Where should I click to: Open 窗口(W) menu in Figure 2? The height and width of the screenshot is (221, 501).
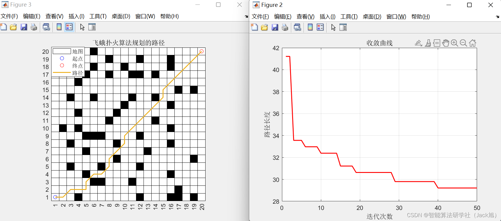pos(396,16)
